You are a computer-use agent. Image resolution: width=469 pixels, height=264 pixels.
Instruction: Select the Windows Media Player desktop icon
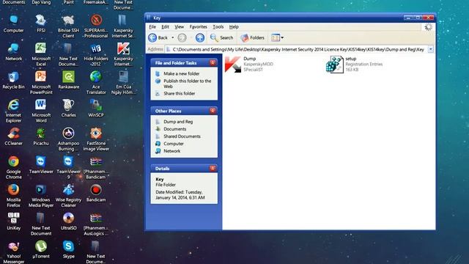[41, 196]
